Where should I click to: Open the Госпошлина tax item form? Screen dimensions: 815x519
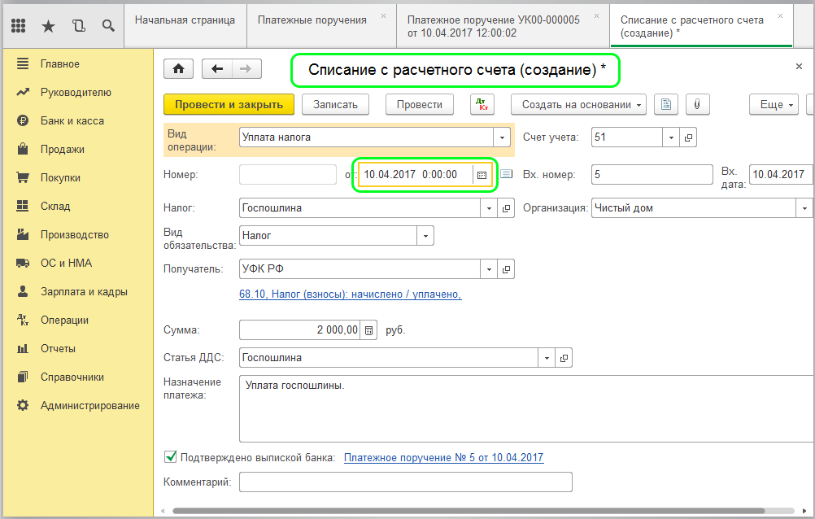click(x=506, y=208)
